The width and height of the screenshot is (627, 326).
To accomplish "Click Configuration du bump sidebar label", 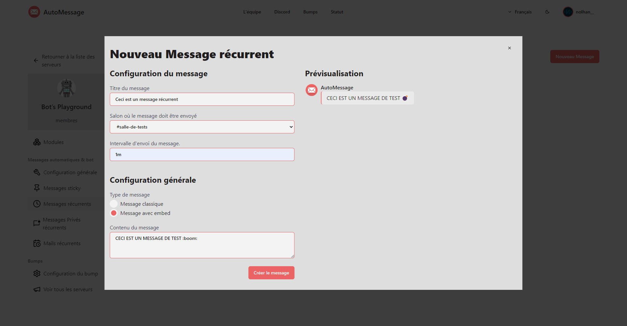I will (x=71, y=273).
